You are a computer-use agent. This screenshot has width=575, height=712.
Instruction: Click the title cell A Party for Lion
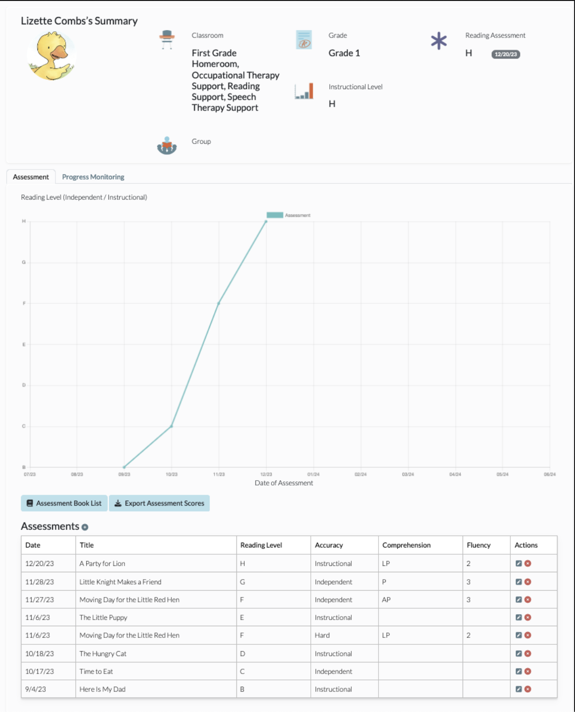(156, 563)
